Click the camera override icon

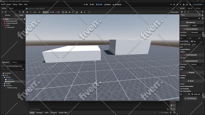[x=81, y=12]
